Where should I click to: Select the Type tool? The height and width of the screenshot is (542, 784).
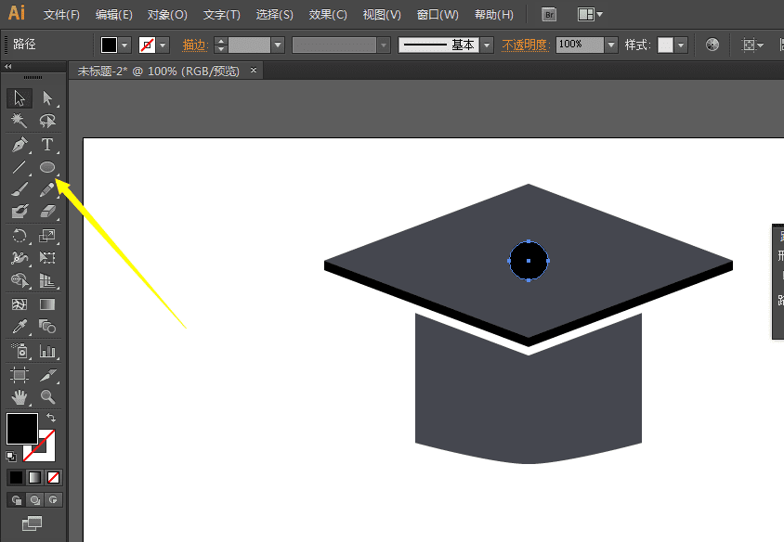click(47, 145)
